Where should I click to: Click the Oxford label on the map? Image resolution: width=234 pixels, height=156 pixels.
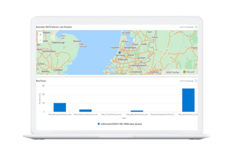pos(41,64)
